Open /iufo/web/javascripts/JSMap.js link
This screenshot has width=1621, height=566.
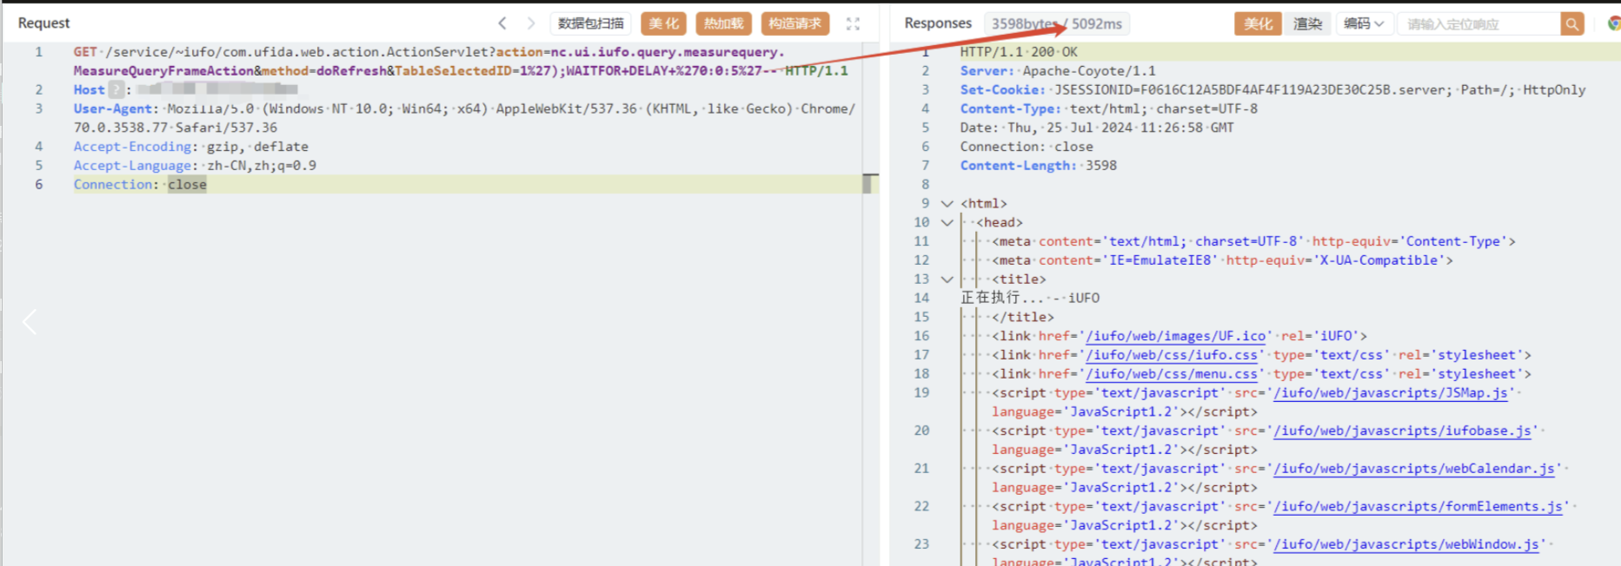[1391, 393]
